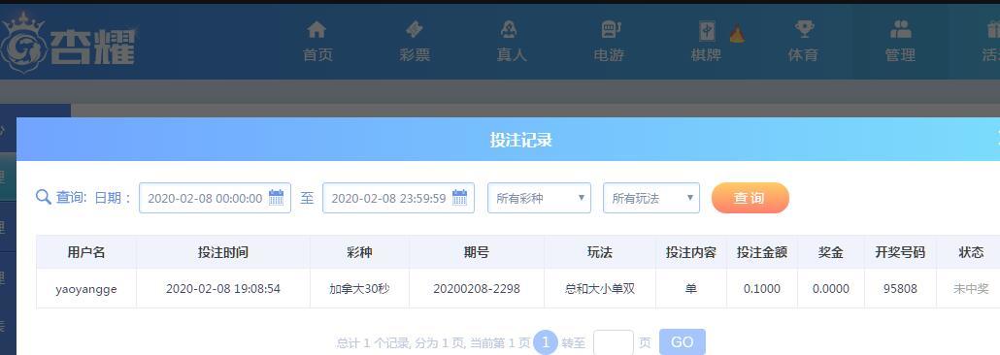Viewport: 1000px width, 355px height.
Task: Click bet content cell 单
Action: tap(690, 289)
